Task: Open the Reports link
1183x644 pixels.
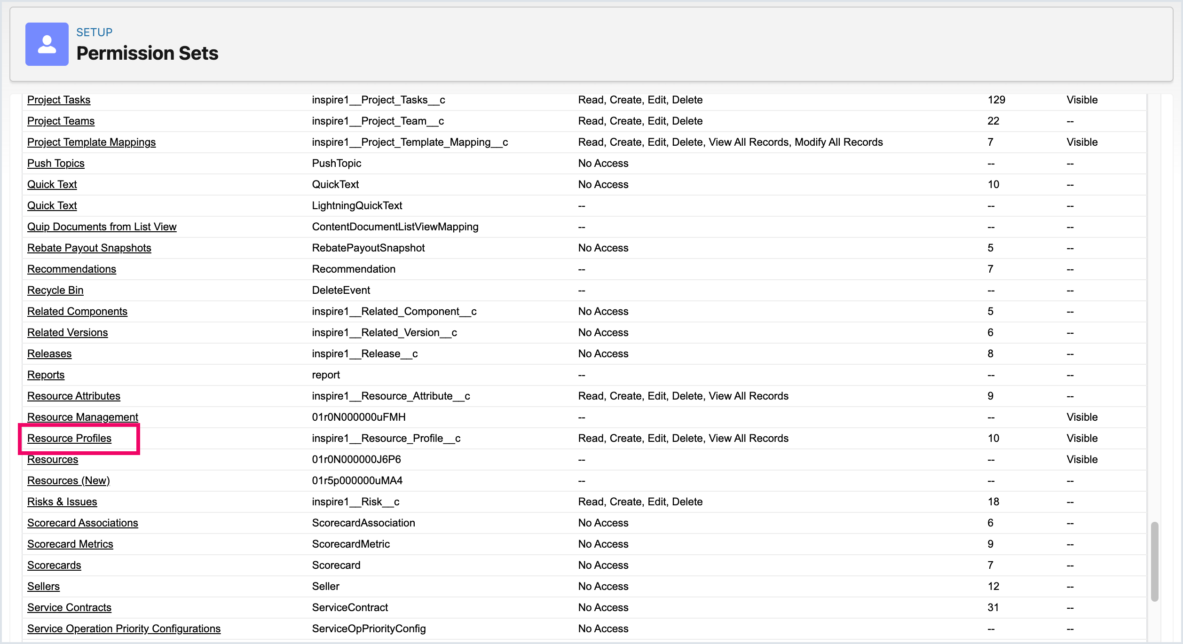Action: click(46, 375)
